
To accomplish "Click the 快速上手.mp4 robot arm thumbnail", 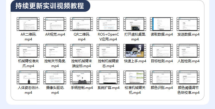I will [x=135, y=51].
